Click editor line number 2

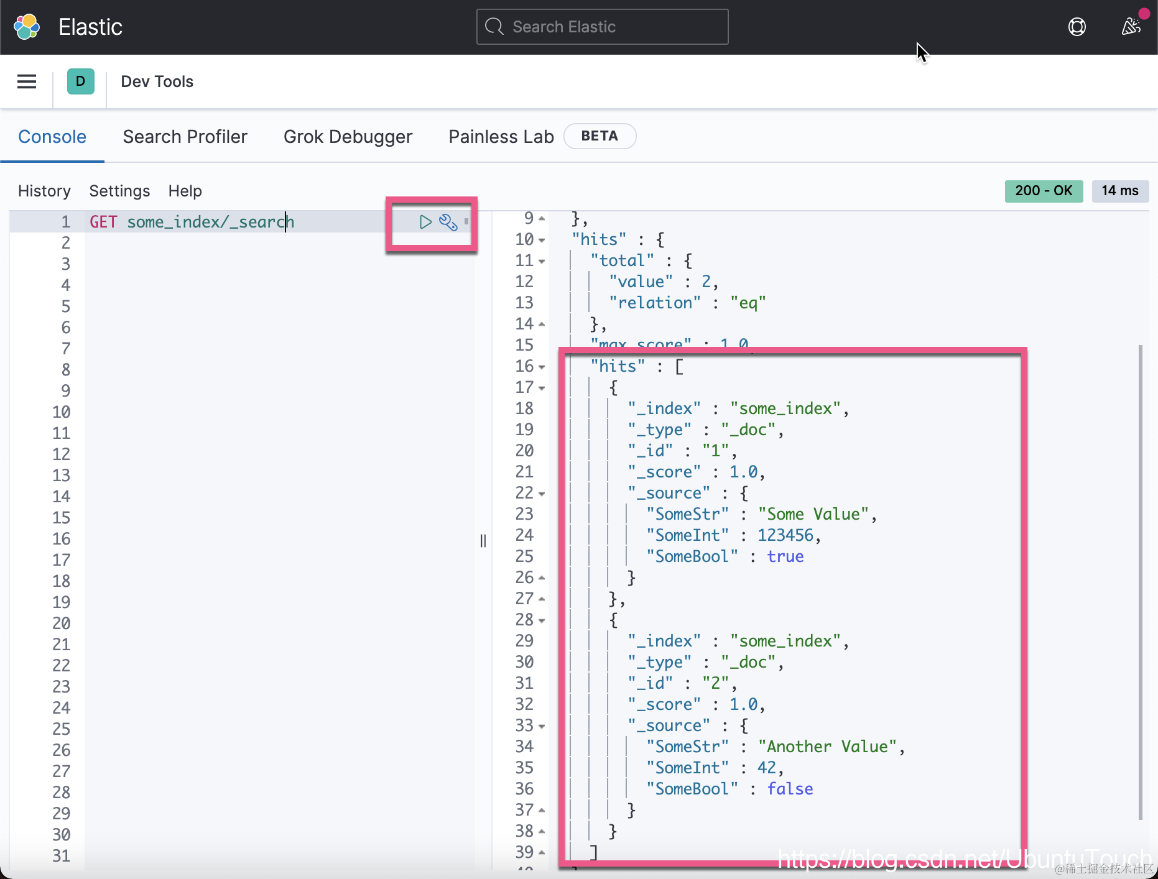[x=65, y=243]
